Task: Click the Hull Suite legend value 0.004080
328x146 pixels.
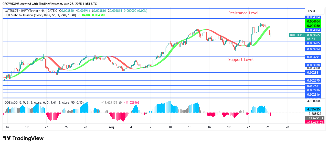Action: click(x=98, y=15)
